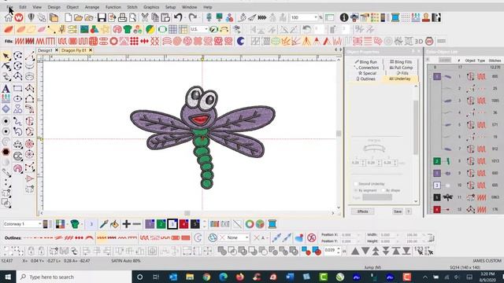
Task: Click the plus add color icon
Action: pyautogui.click(x=126, y=224)
